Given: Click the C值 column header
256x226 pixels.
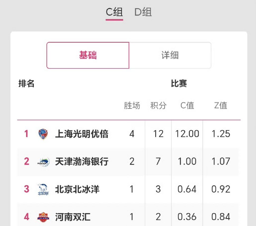Looking at the screenshot, I should [x=187, y=106].
